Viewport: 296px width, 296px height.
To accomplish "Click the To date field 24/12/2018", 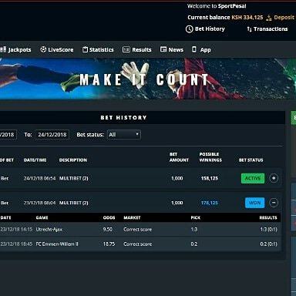I will click(52, 135).
